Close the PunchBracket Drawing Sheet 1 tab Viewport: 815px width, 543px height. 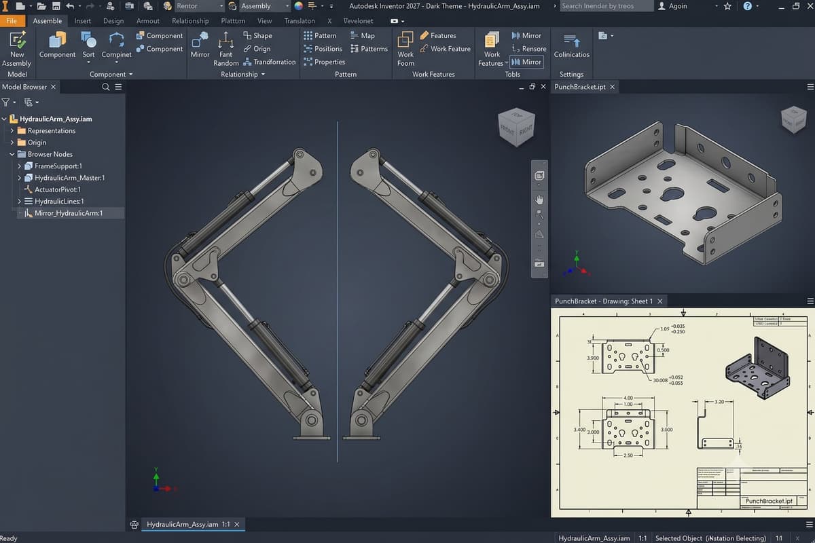659,301
